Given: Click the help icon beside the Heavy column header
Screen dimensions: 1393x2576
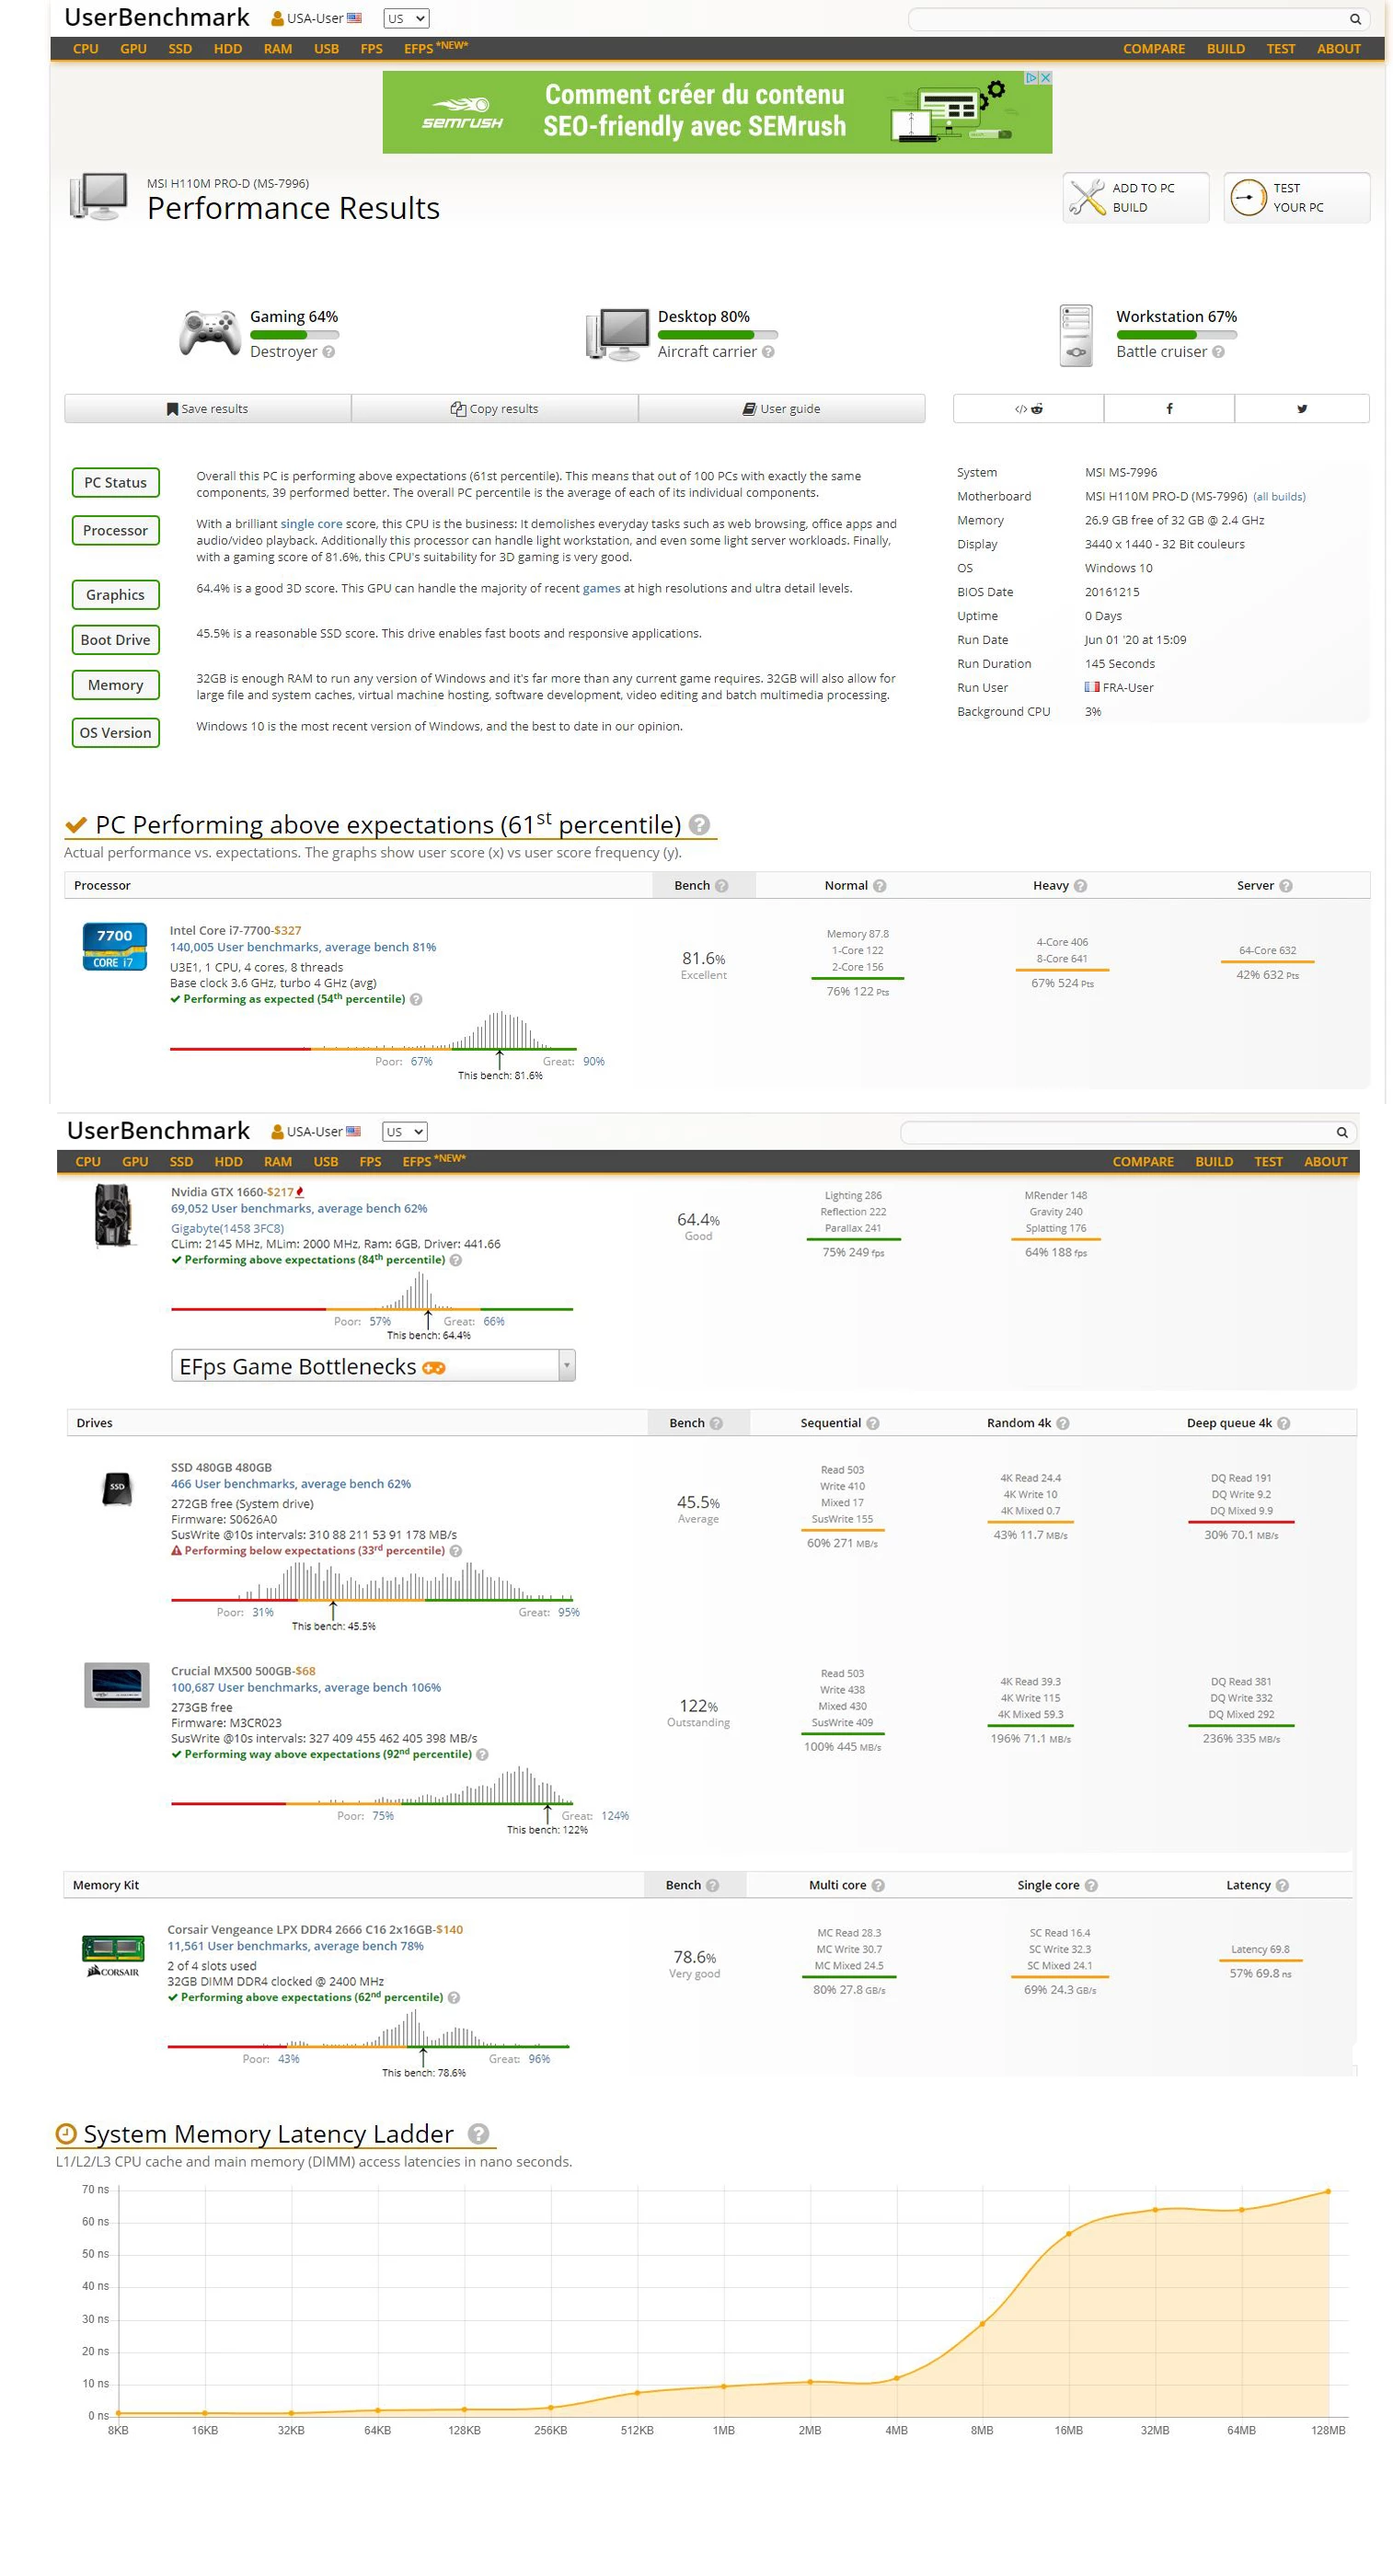Looking at the screenshot, I should (1080, 886).
